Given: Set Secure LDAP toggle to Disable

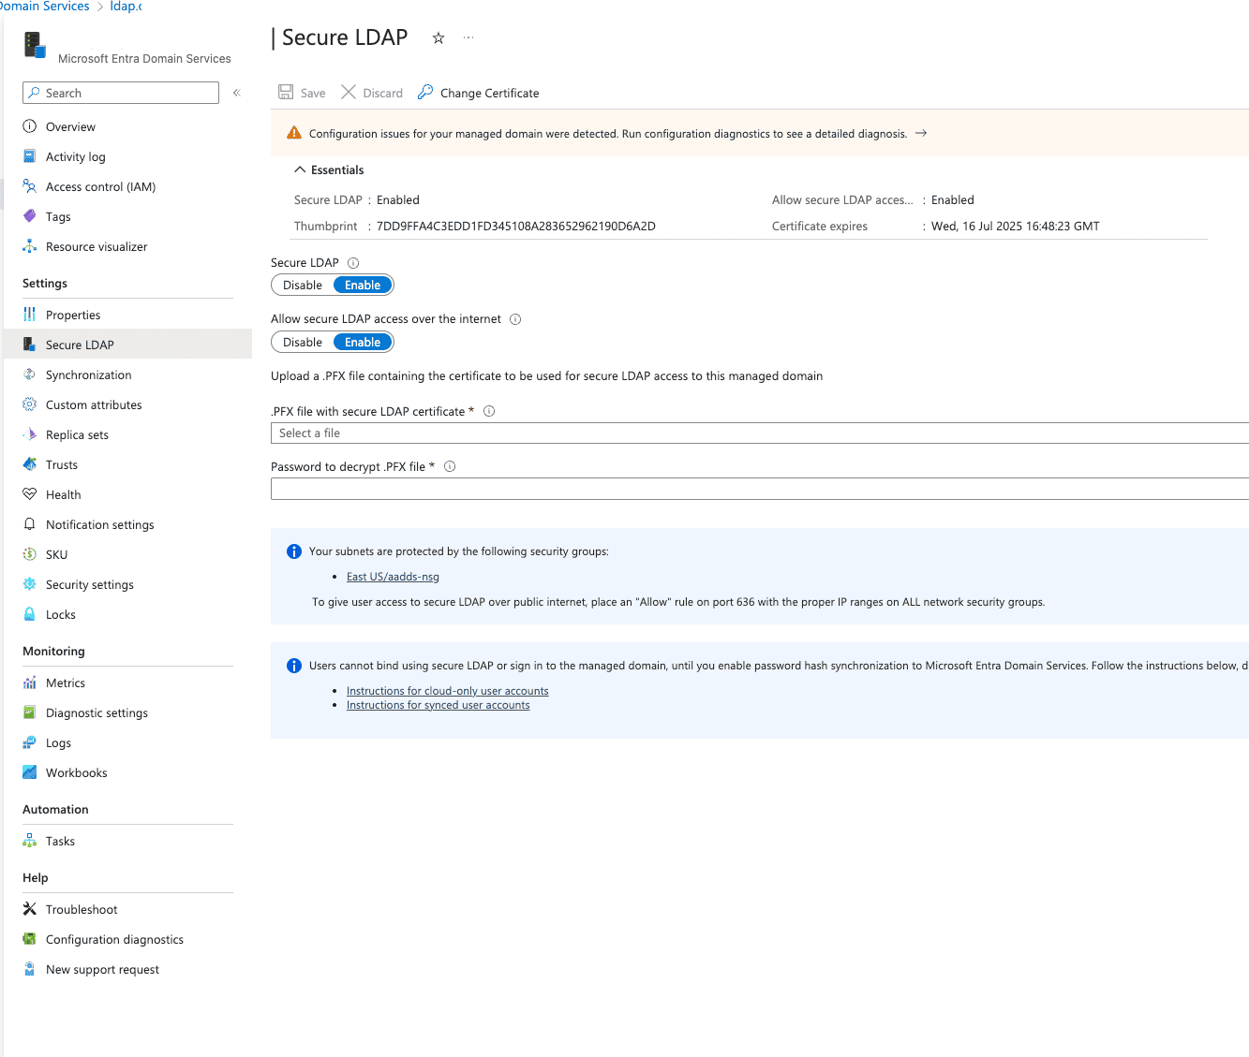Looking at the screenshot, I should [303, 286].
